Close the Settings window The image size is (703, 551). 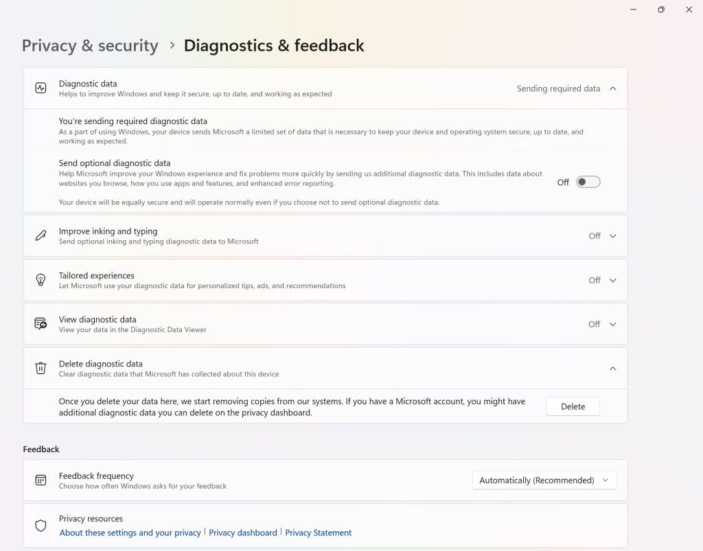[689, 10]
